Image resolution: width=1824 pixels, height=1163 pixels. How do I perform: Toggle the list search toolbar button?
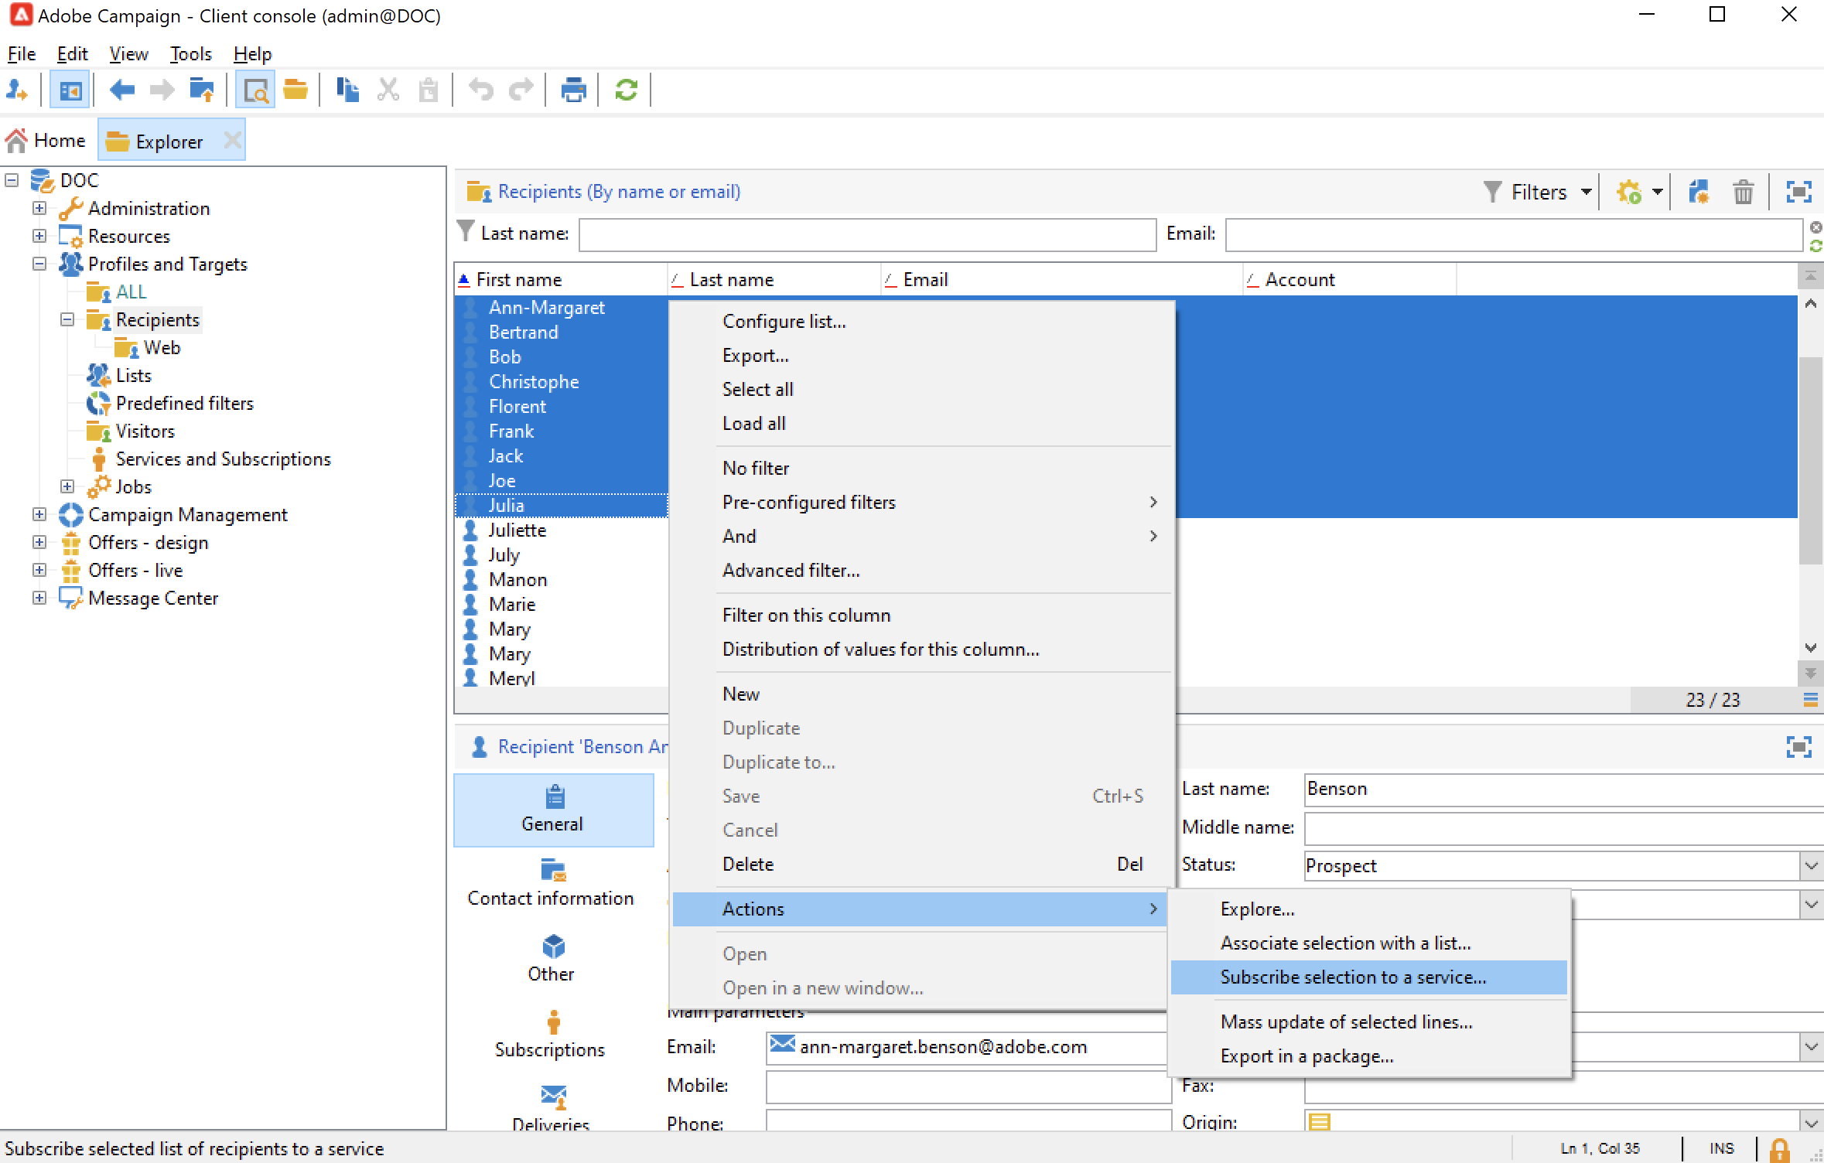[255, 90]
